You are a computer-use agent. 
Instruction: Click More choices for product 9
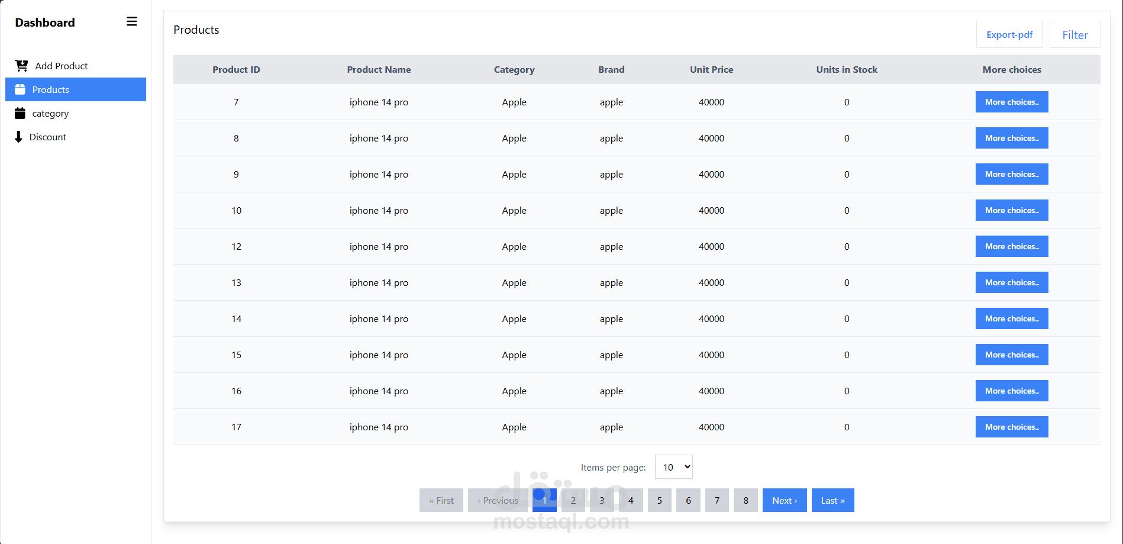point(1012,174)
